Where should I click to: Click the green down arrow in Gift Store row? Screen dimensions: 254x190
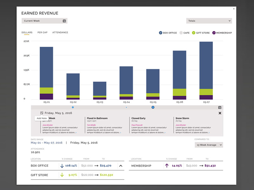[x=62, y=175]
